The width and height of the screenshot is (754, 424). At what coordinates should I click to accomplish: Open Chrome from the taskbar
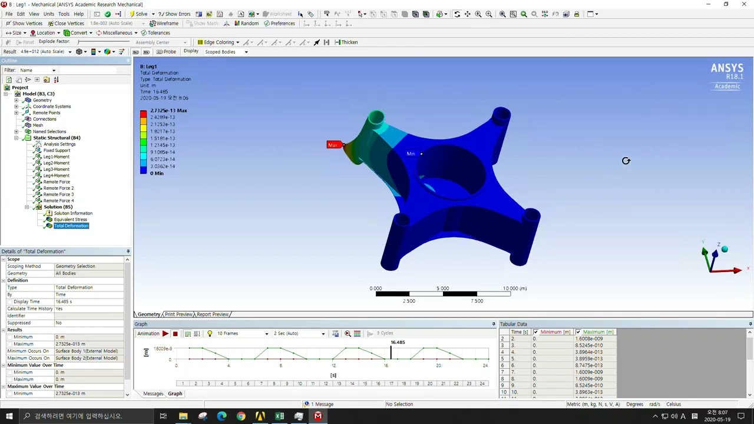[241, 416]
